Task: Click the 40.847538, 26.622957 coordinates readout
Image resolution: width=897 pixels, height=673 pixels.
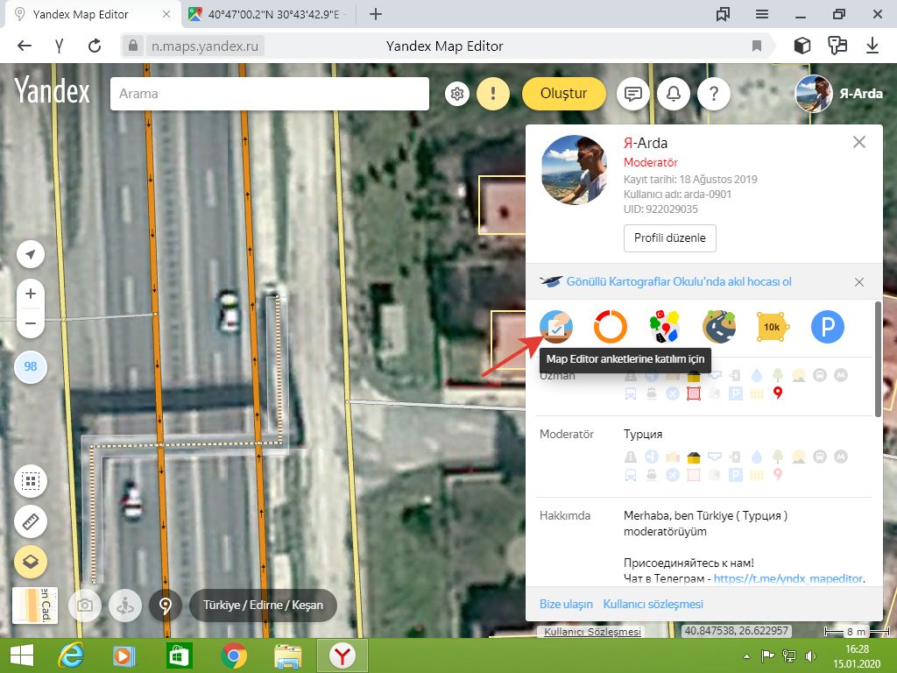Action: click(736, 631)
